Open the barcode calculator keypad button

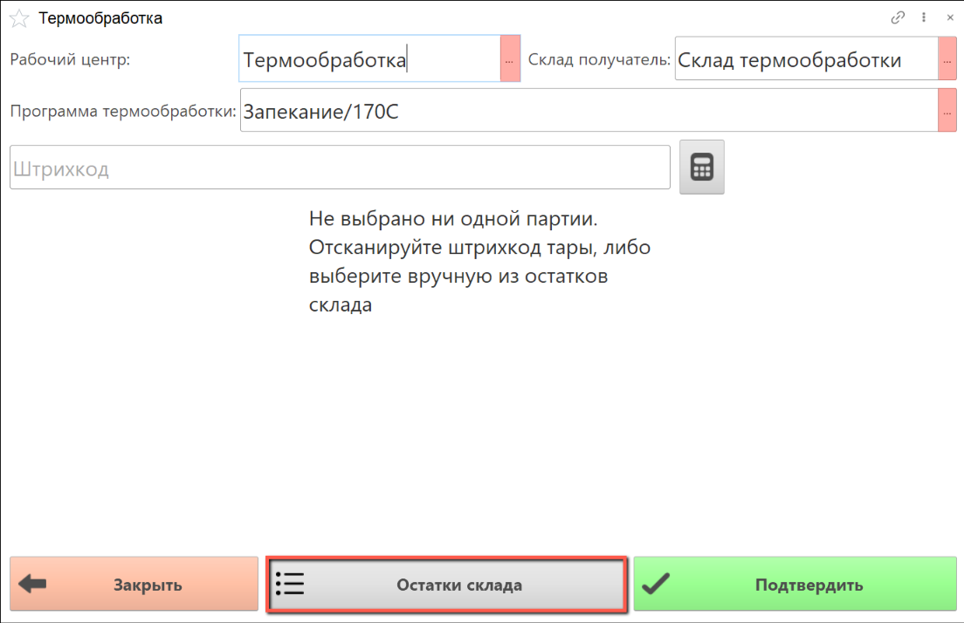coord(702,167)
